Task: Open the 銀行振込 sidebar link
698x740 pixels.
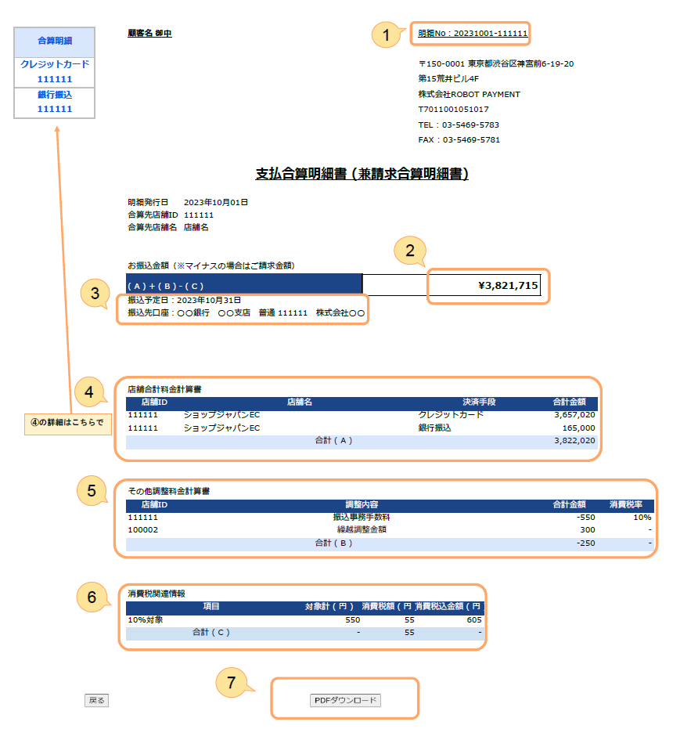Action: coord(55,95)
